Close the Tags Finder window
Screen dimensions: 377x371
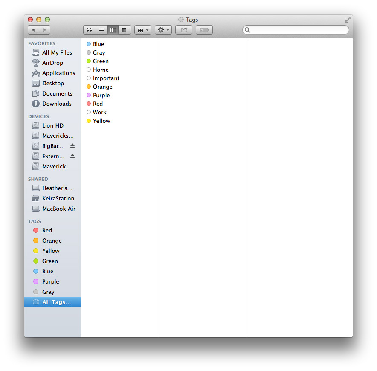30,20
